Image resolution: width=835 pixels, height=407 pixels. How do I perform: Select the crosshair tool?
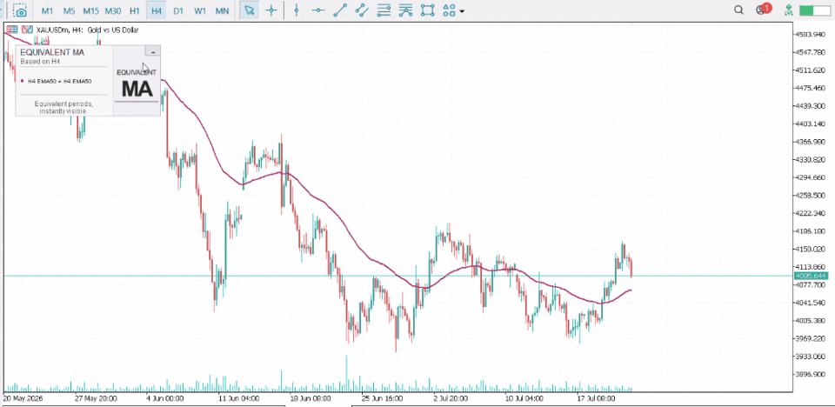click(x=271, y=10)
